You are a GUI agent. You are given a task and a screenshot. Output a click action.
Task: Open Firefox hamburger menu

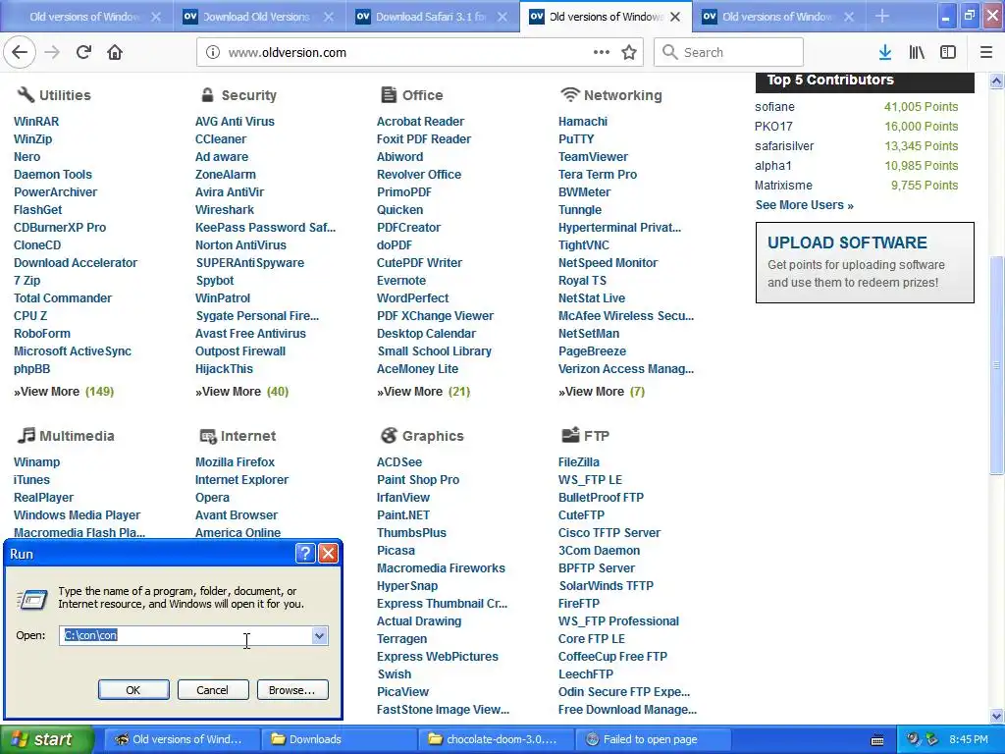pyautogui.click(x=985, y=52)
